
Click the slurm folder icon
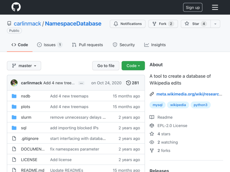pyautogui.click(x=14, y=117)
